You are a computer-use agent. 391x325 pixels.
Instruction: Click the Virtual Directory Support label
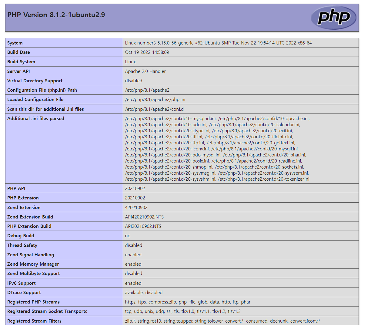pos(35,81)
